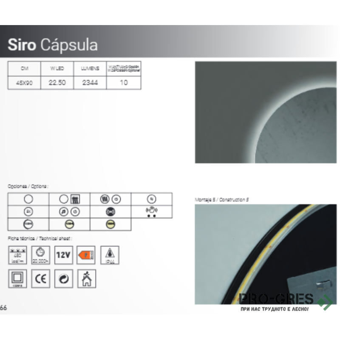340x340 pixels.
Task: Click the music note circle icon
Action: click(63, 212)
